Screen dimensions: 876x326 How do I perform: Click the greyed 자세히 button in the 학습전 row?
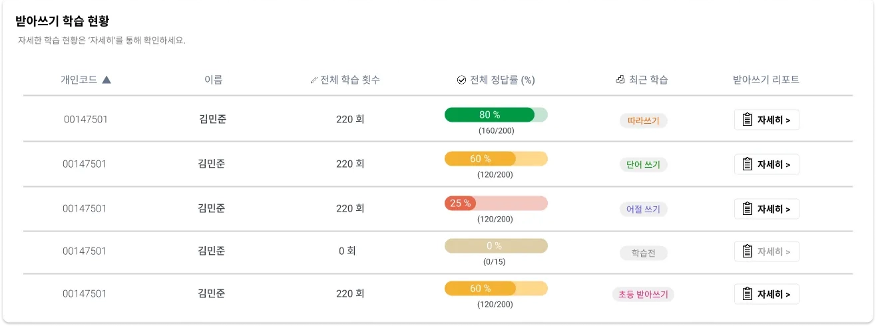pos(766,251)
